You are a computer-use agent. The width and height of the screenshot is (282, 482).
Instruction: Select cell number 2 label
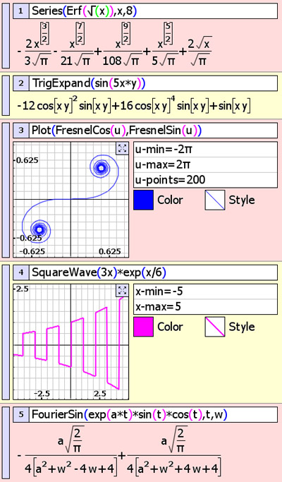[21, 83]
